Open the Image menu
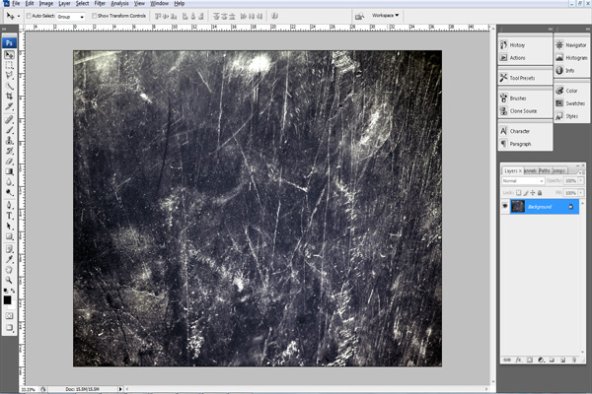 click(46, 3)
